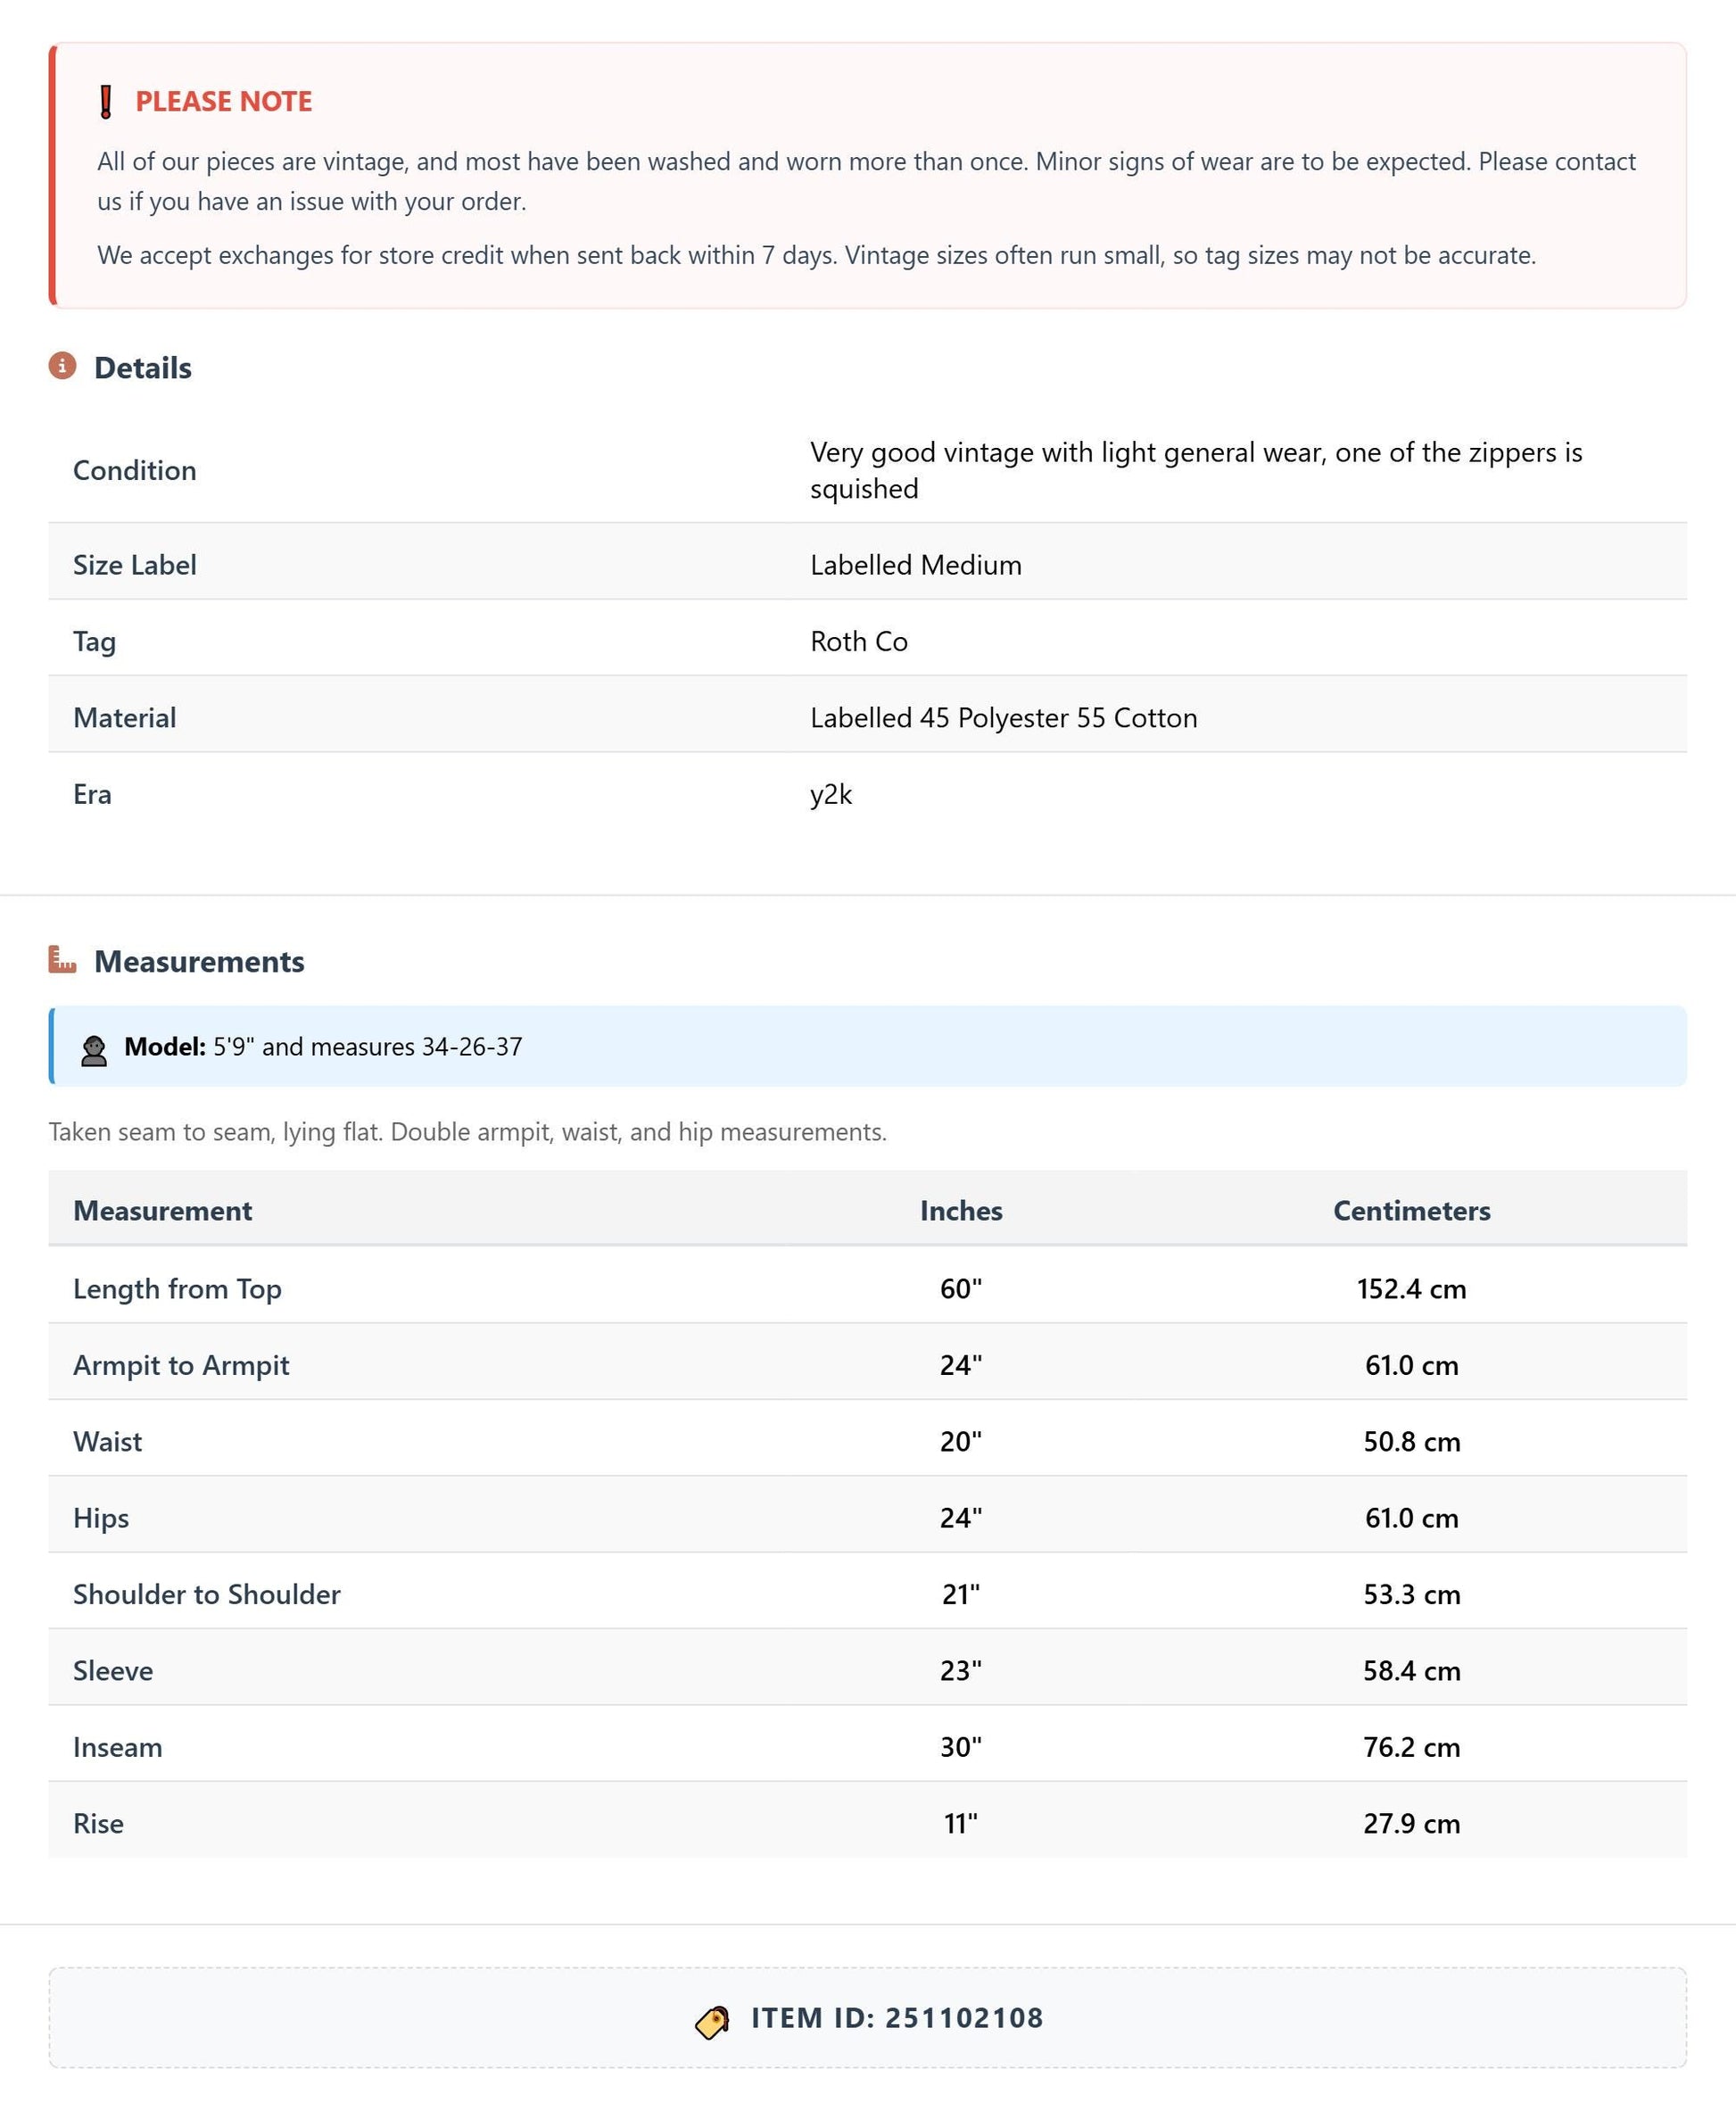This screenshot has width=1736, height=2111.
Task: Click the Model measurements info banner
Action: pos(868,1046)
